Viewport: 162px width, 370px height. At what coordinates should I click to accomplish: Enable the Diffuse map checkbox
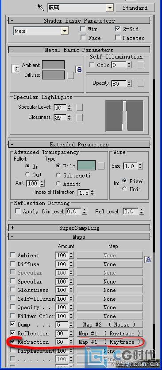(x=12, y=264)
